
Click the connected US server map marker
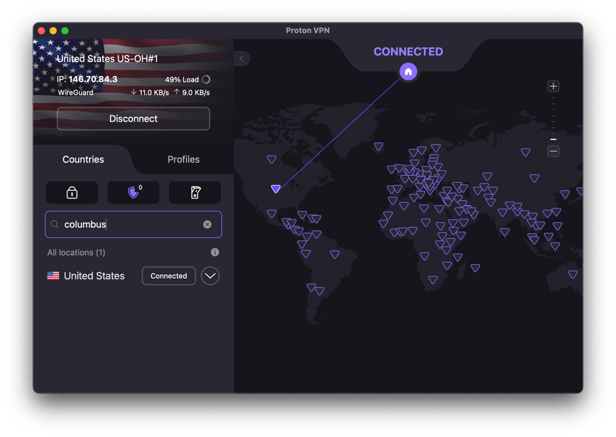tap(276, 188)
